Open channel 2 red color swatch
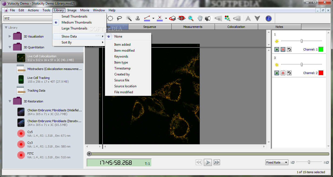The width and height of the screenshot is (333, 177). click(x=321, y=73)
